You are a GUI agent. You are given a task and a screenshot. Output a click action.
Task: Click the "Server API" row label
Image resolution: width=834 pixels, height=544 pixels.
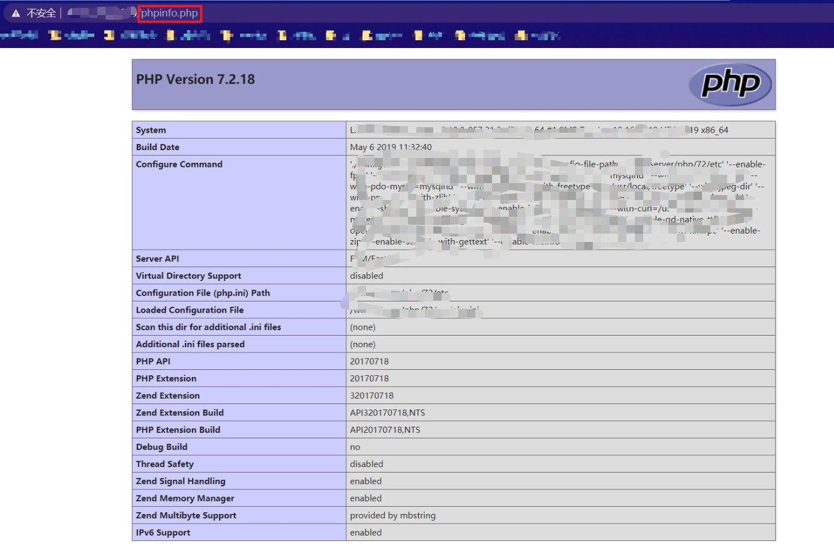(158, 259)
